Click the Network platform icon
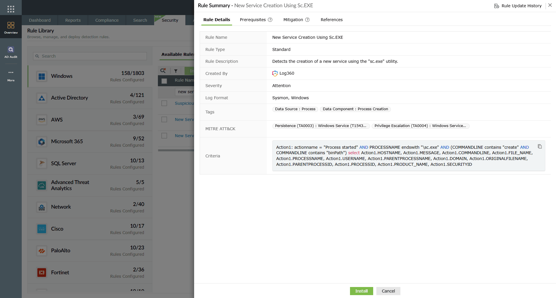This screenshot has width=556, height=298. [42, 207]
